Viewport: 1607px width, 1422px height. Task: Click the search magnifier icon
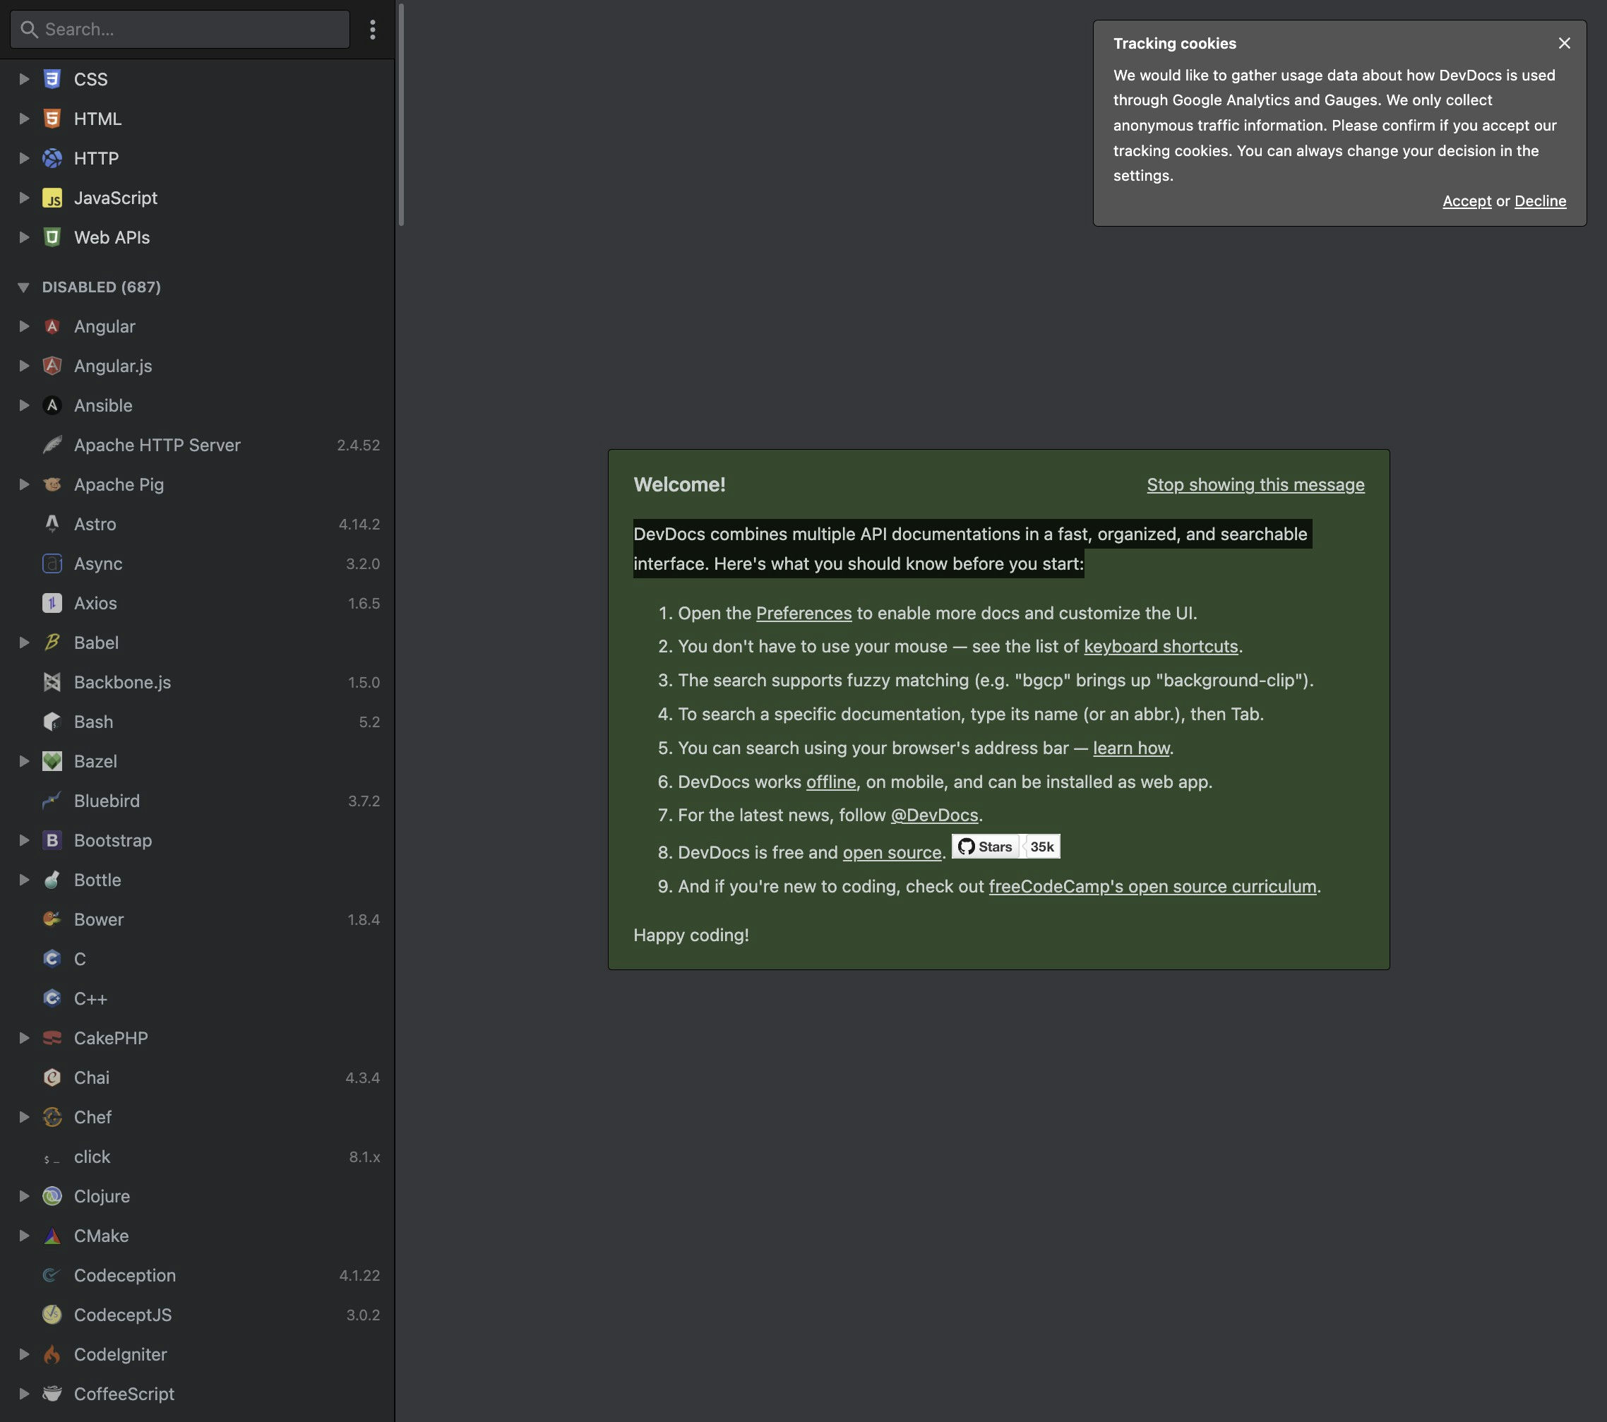[x=29, y=30]
